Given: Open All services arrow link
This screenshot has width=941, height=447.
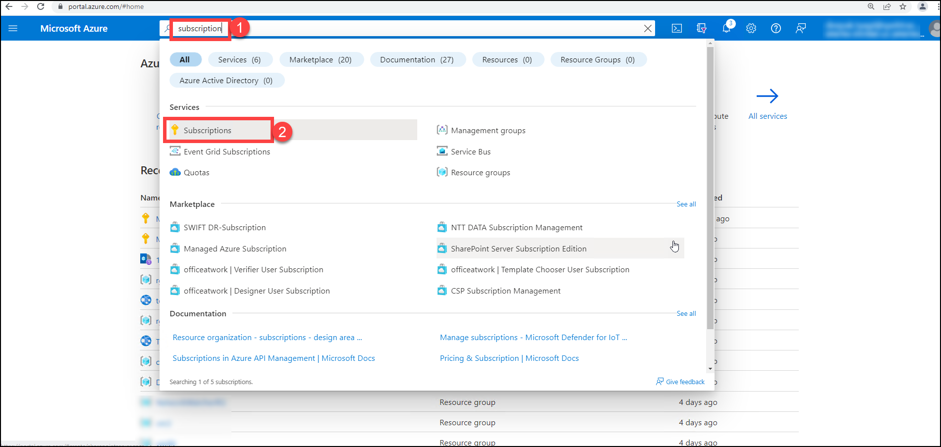Looking at the screenshot, I should 768,104.
